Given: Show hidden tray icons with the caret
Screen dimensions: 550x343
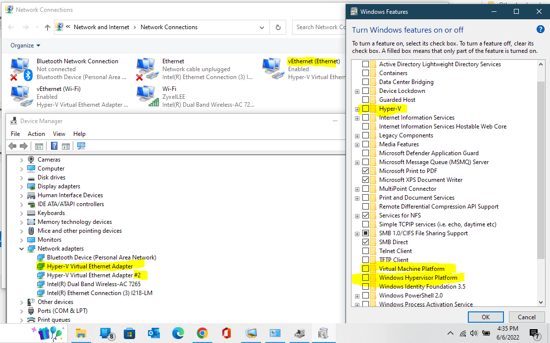Looking at the screenshot, I should click(x=450, y=333).
